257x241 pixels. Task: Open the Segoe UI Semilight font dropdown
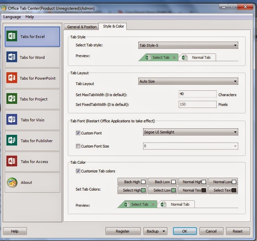(x=190, y=132)
